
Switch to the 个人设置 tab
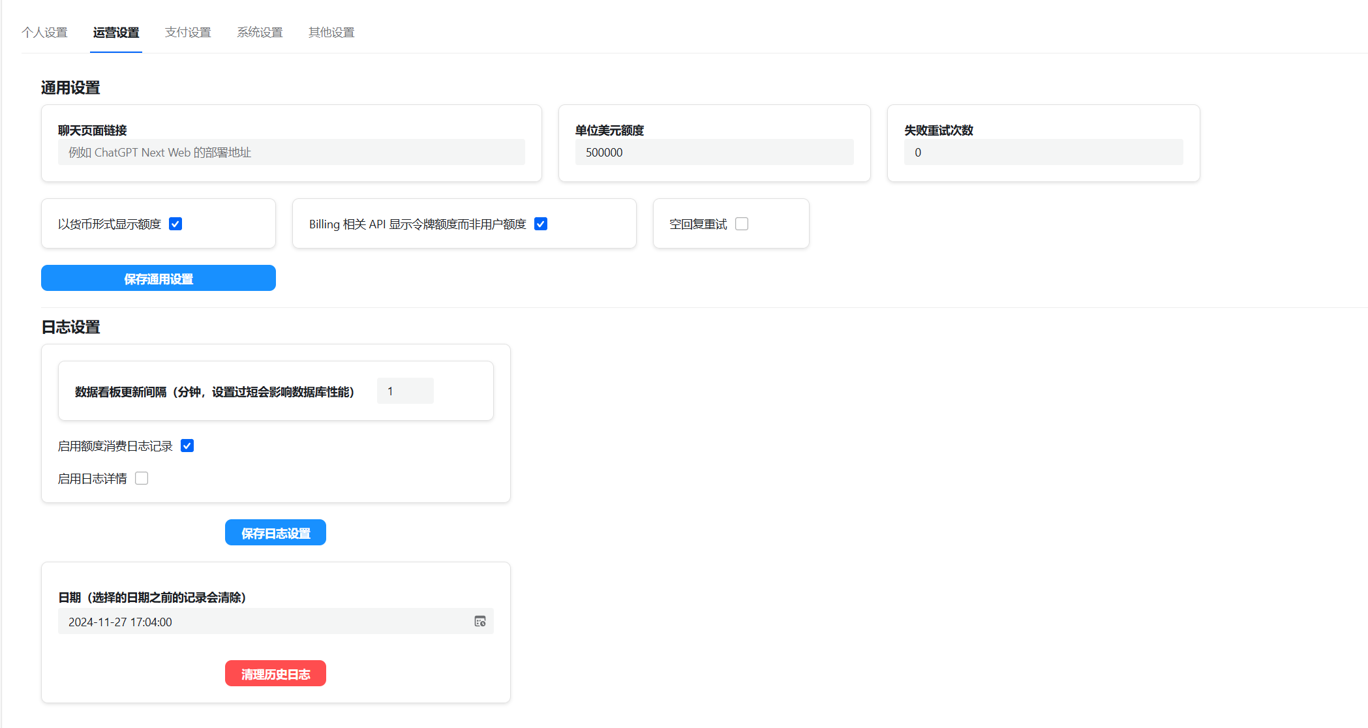coord(44,33)
